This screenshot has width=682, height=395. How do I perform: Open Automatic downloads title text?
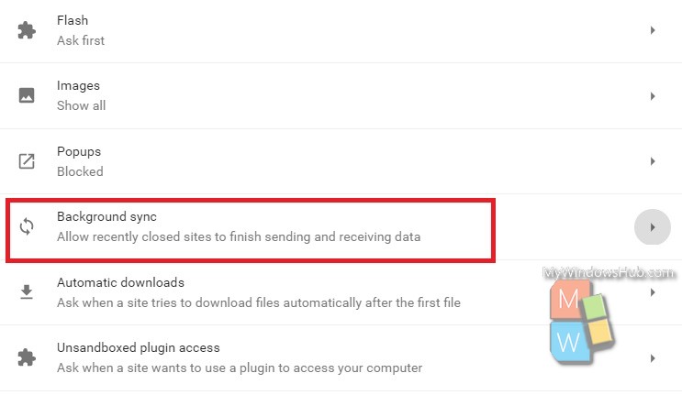[x=120, y=282]
